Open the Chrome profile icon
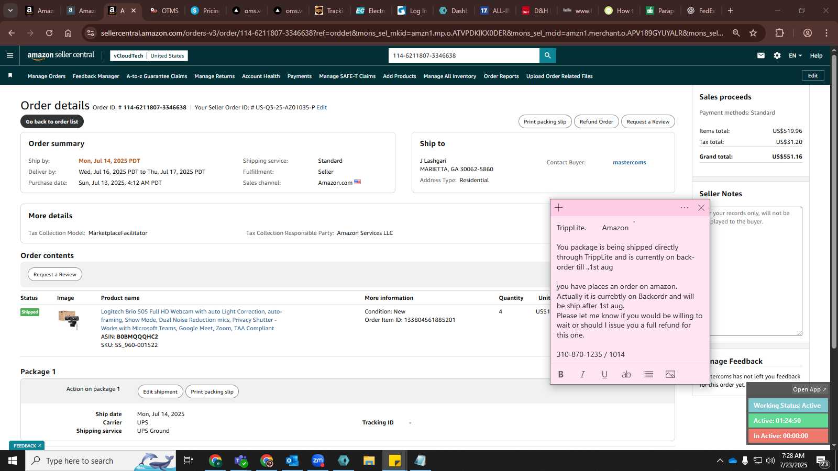The image size is (838, 471). click(x=808, y=33)
